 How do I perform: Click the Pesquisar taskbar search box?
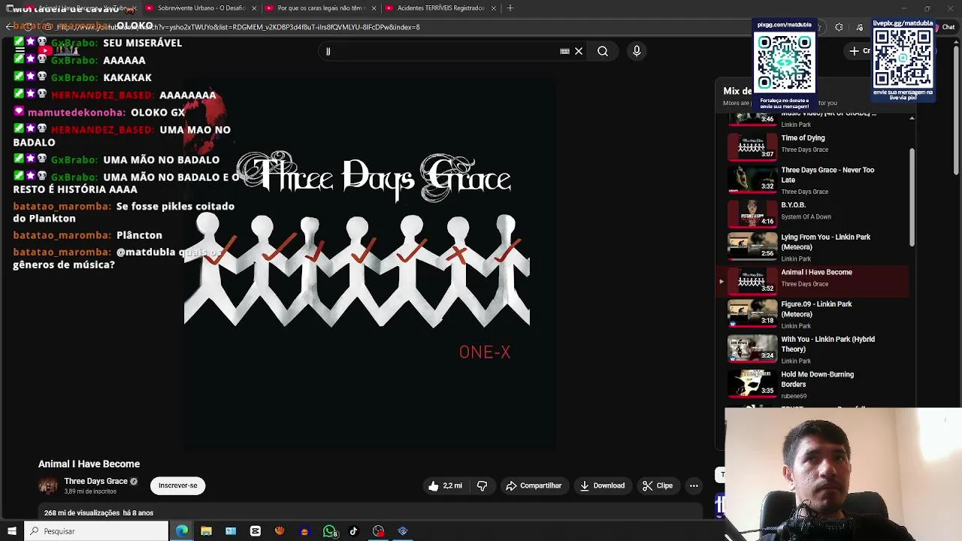pos(96,531)
